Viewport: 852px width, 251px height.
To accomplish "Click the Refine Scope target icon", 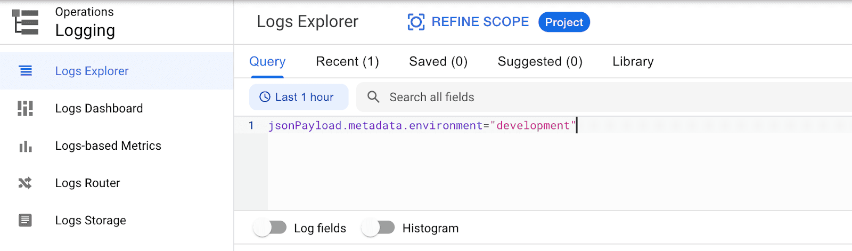I will [x=416, y=22].
